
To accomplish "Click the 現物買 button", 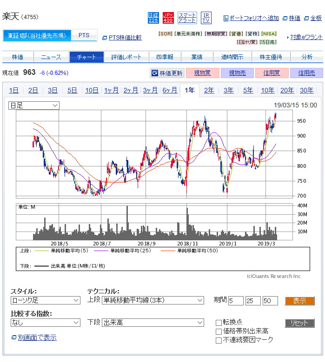I will [x=203, y=73].
